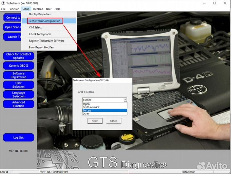Screen dimensions: 231x174
Task: Click the Open Scan Data File button
Action: point(12,27)
